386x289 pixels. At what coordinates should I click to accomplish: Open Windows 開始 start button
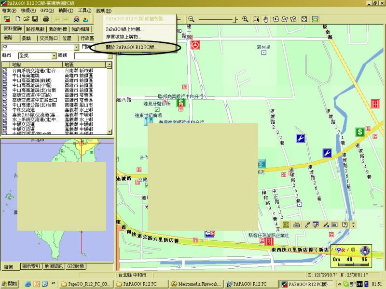pyautogui.click(x=10, y=284)
